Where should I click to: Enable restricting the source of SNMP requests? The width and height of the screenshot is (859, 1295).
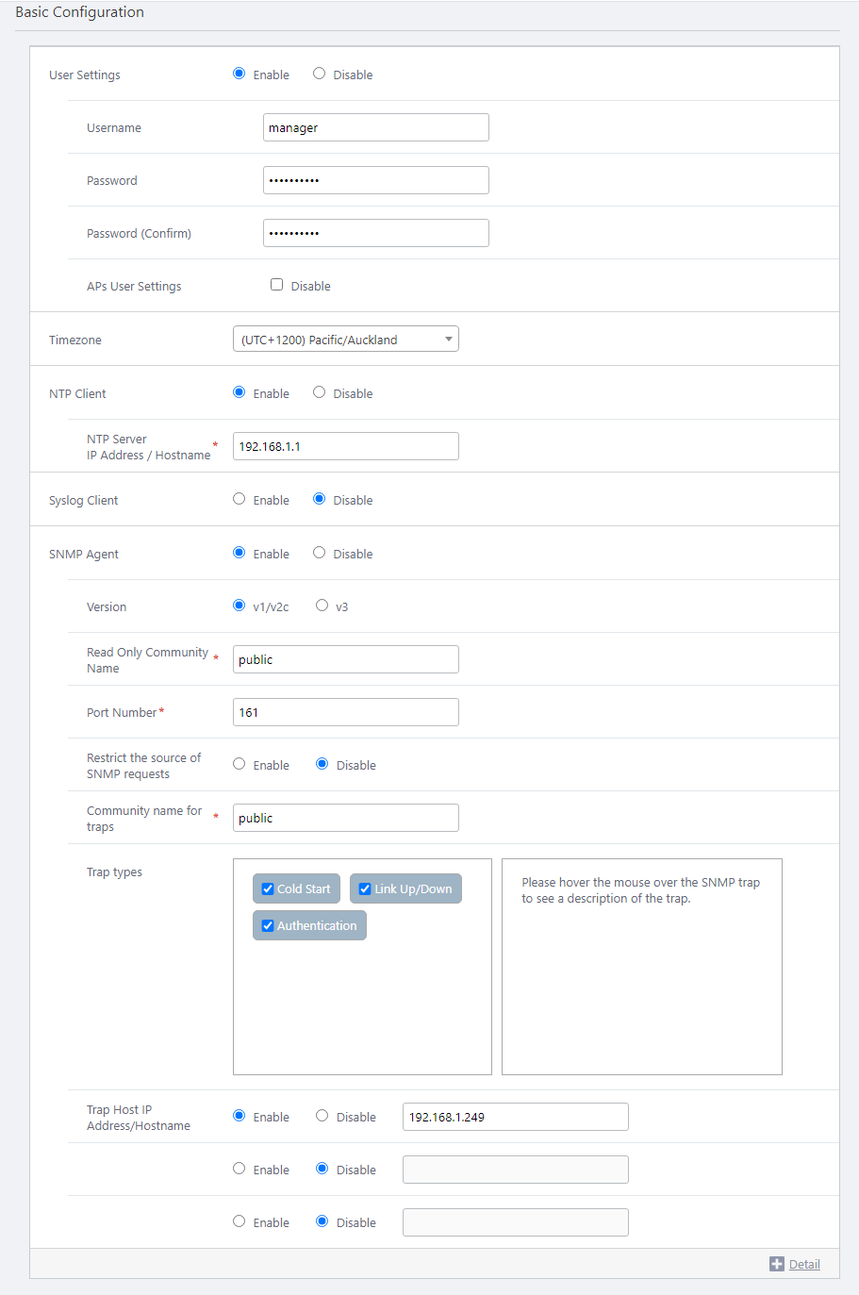pos(240,764)
